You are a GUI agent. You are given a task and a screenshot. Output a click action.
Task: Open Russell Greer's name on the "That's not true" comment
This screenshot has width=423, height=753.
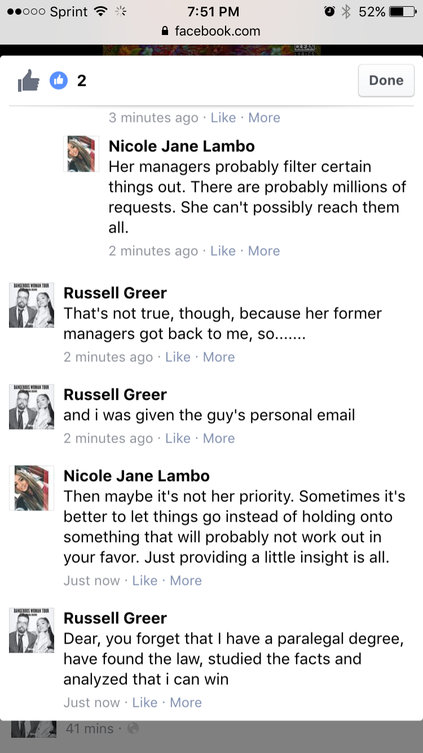(x=115, y=293)
